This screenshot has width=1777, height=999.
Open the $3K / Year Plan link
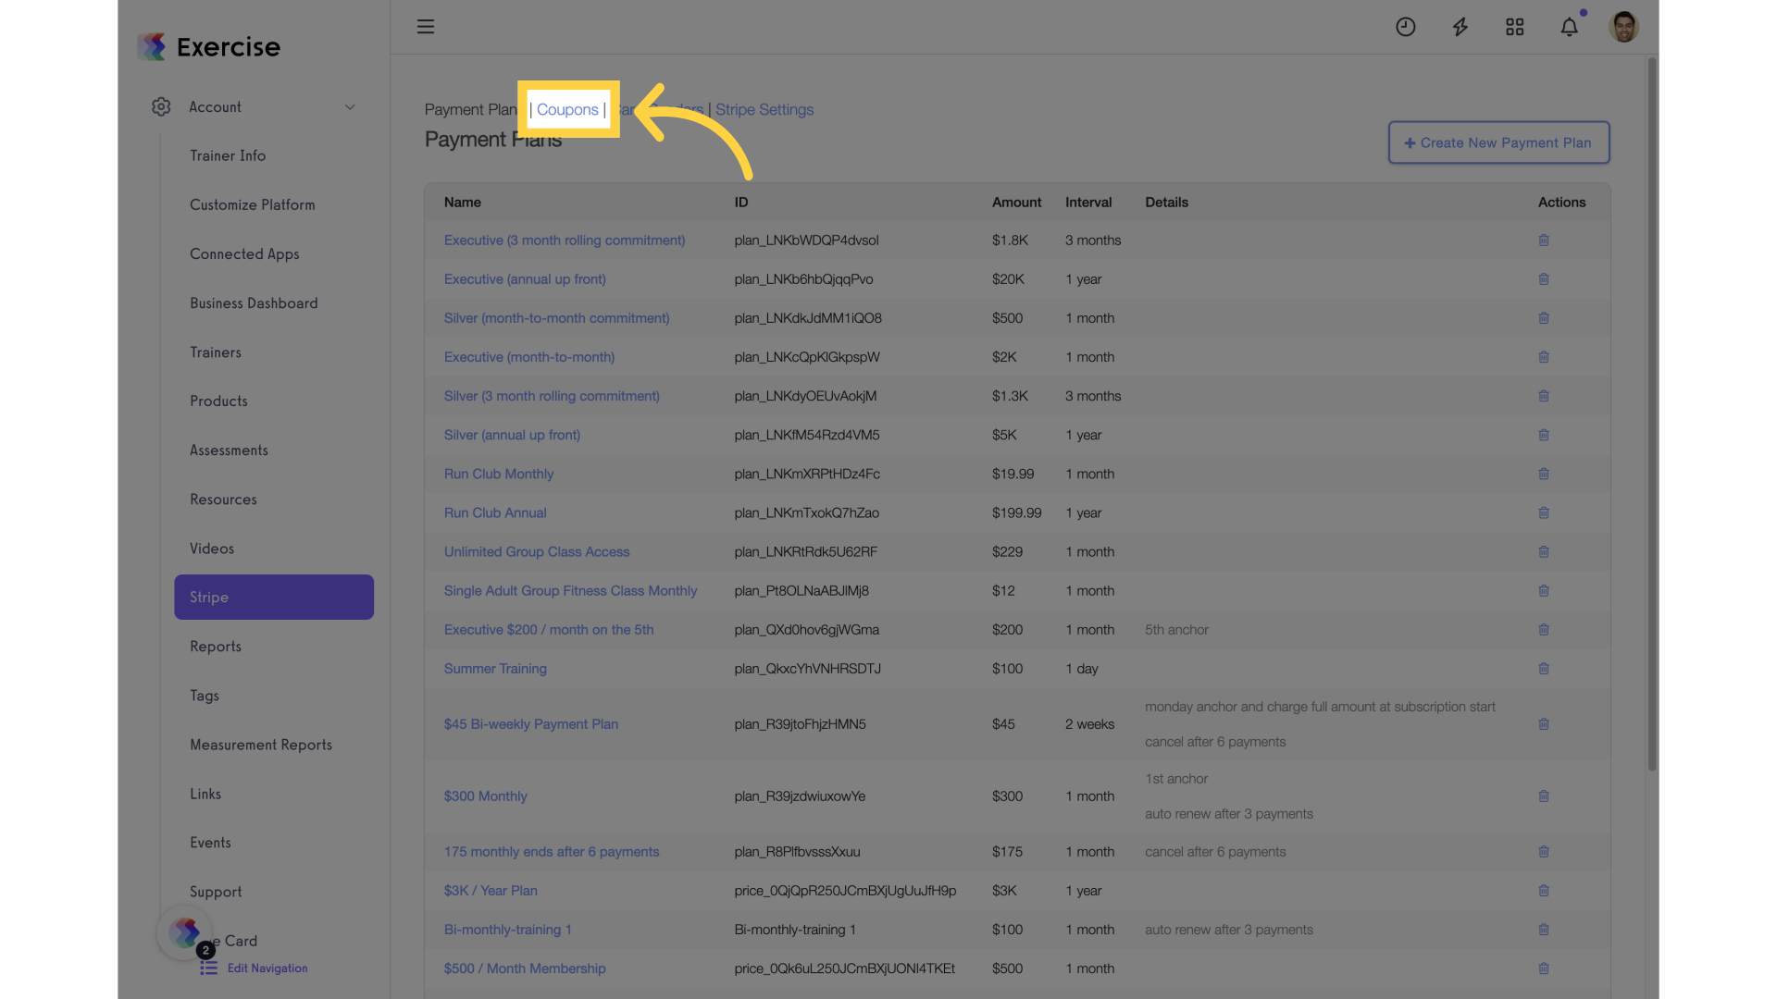coord(491,891)
